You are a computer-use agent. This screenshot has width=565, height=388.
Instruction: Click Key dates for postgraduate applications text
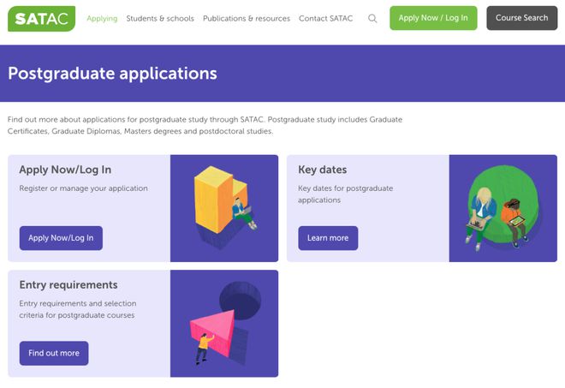point(346,194)
